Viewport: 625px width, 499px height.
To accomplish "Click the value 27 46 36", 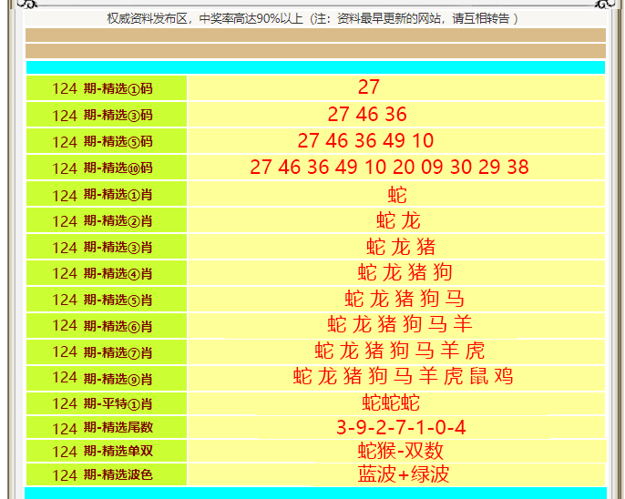I will coord(367,115).
